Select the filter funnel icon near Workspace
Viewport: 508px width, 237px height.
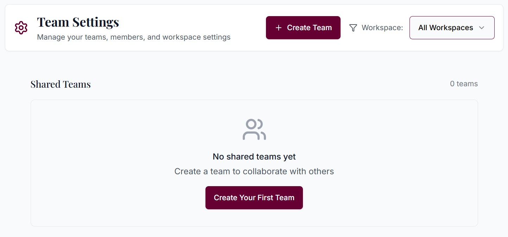(x=353, y=28)
